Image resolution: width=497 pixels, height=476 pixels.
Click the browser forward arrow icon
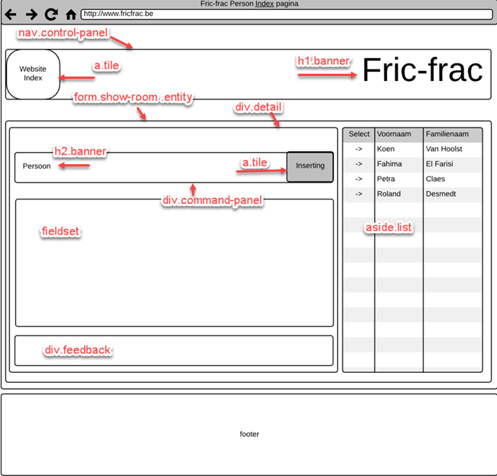pos(31,15)
